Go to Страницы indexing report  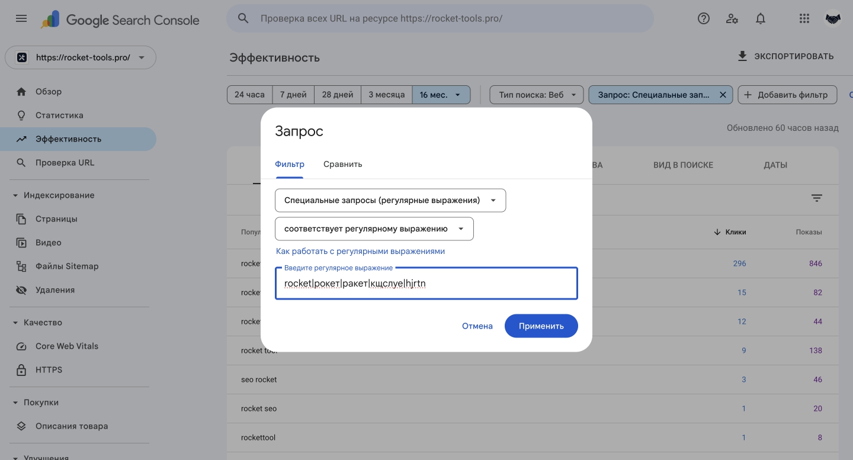point(78,219)
